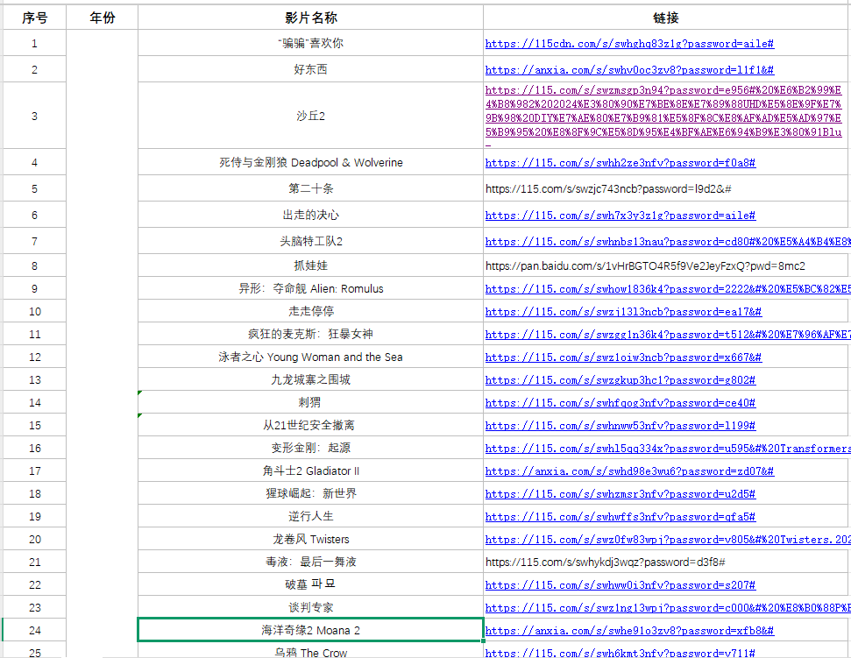Screen dimensions: 851x658
Task: Select the cell "骗骗"喜欢你
Action: tap(310, 43)
